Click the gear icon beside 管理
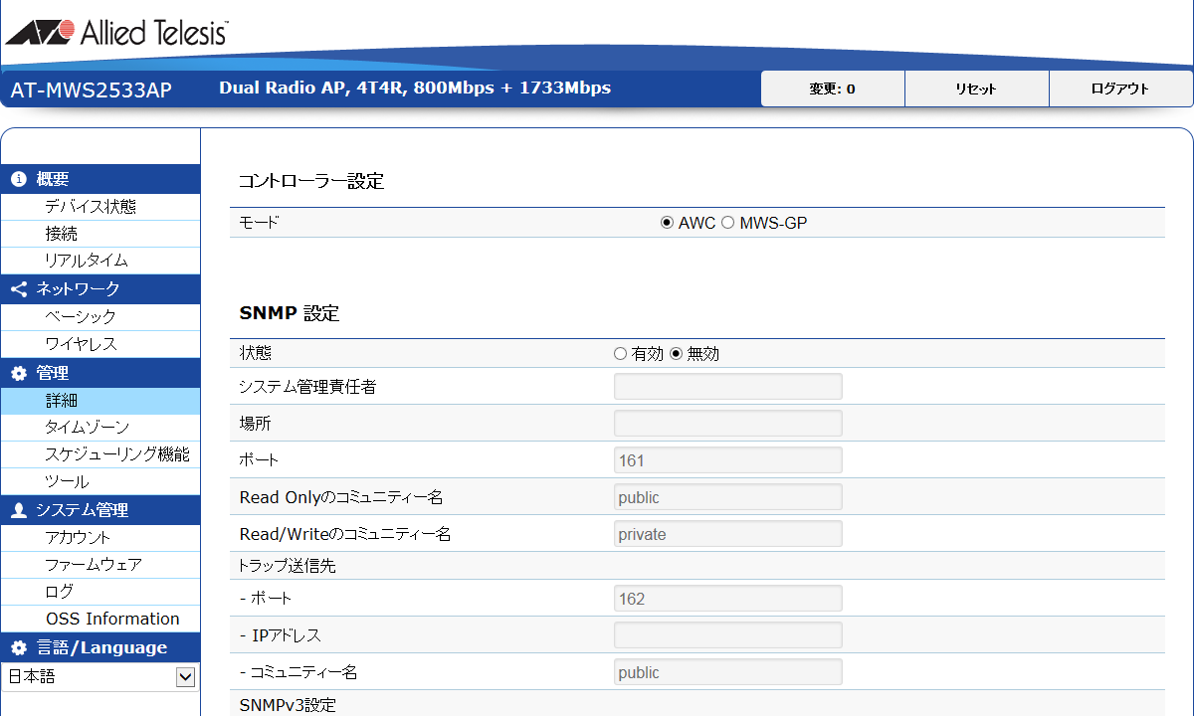Image resolution: width=1194 pixels, height=716 pixels. pyautogui.click(x=18, y=374)
